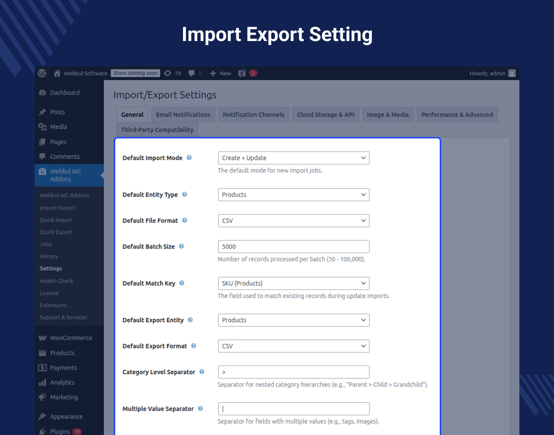Open the Cloud Storage & API tab
This screenshot has height=435, width=554.
pyautogui.click(x=325, y=114)
